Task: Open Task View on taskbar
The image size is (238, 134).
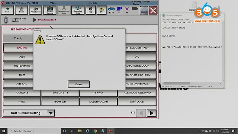Action: coord(72,131)
